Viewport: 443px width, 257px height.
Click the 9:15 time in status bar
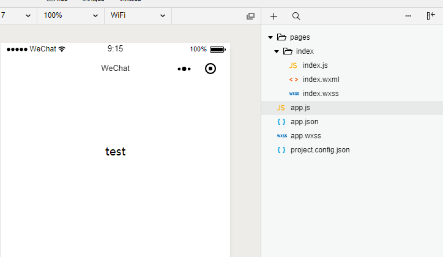click(115, 49)
